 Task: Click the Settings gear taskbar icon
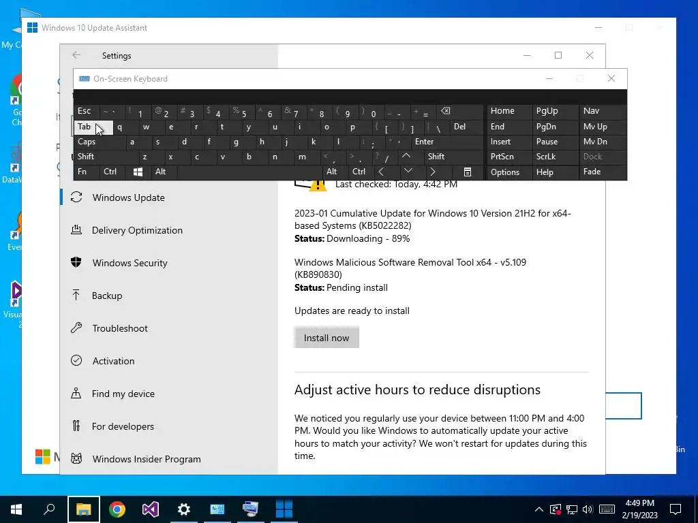(184, 509)
